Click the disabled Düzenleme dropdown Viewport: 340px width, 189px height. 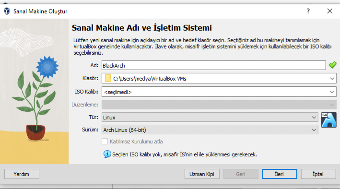click(219, 105)
